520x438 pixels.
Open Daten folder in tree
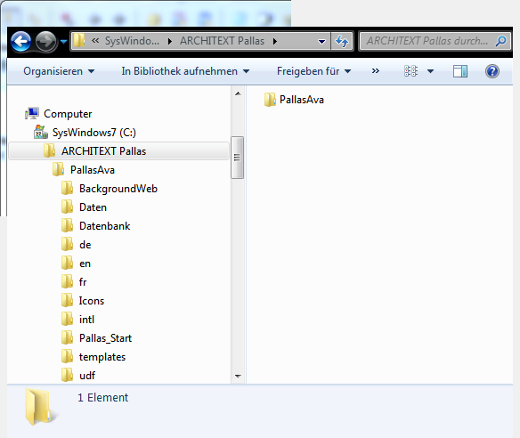coord(93,207)
